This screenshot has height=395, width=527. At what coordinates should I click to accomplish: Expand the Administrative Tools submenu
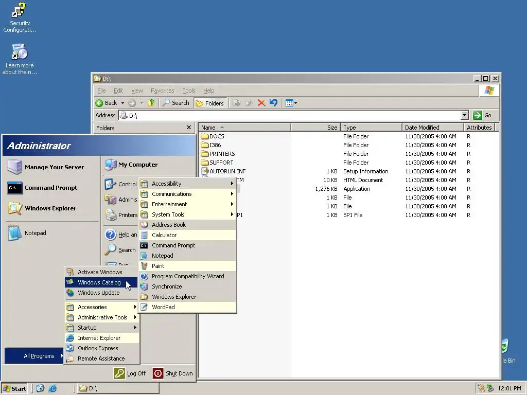pos(101,317)
